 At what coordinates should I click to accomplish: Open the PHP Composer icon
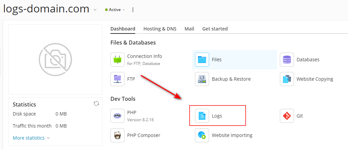[x=117, y=135]
